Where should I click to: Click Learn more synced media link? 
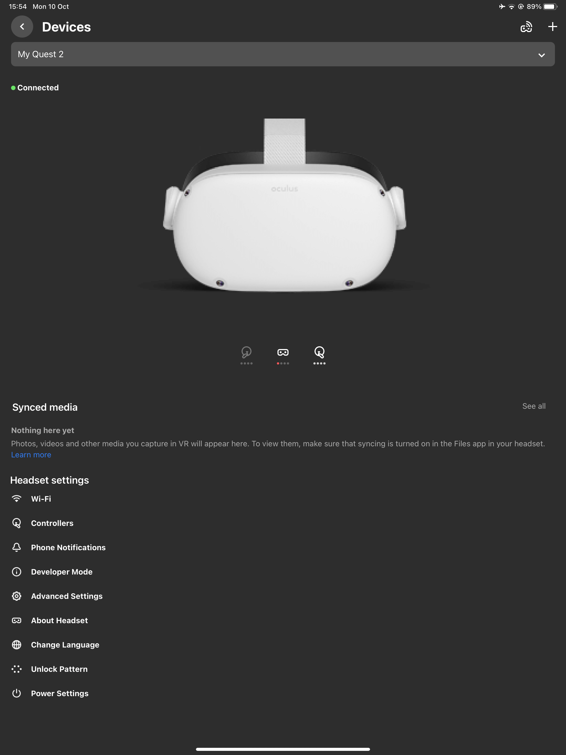pyautogui.click(x=31, y=454)
